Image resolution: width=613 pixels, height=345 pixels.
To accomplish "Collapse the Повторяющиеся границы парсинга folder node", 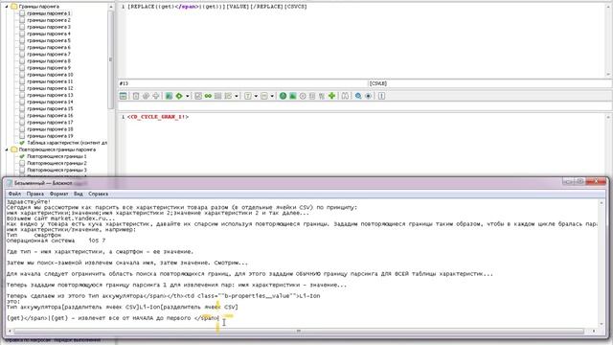I will click(x=7, y=149).
